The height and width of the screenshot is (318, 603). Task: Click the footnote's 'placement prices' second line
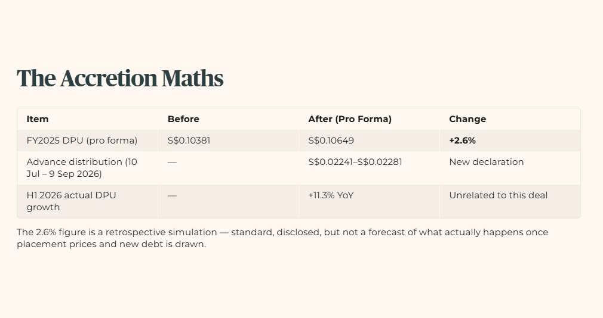point(111,244)
